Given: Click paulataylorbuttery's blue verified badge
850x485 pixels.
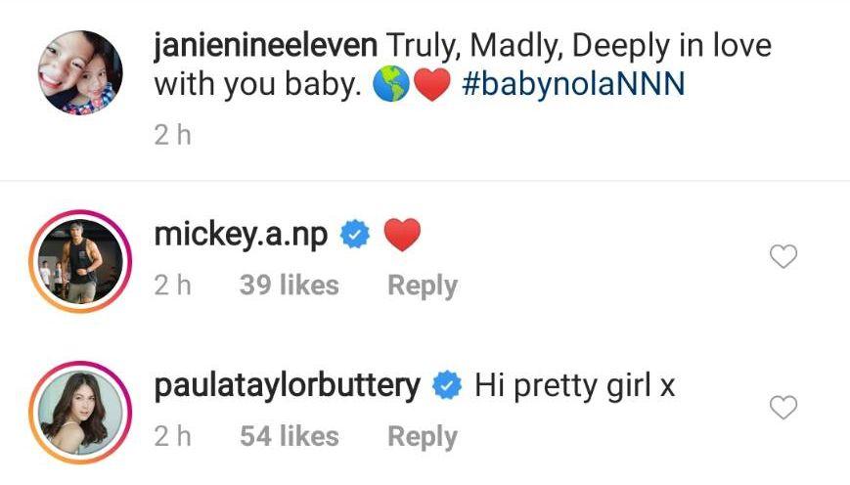Looking at the screenshot, I should tap(447, 386).
